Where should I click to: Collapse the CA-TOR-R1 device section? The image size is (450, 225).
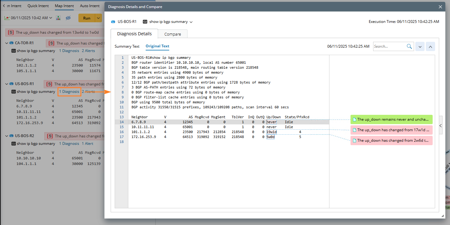(7, 43)
